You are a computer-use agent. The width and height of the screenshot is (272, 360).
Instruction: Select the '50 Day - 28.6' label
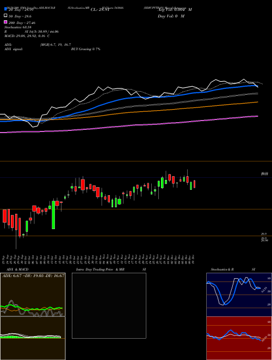(20, 16)
